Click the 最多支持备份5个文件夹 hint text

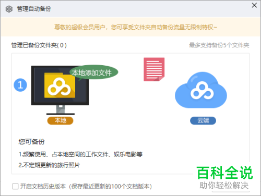pos(219,45)
